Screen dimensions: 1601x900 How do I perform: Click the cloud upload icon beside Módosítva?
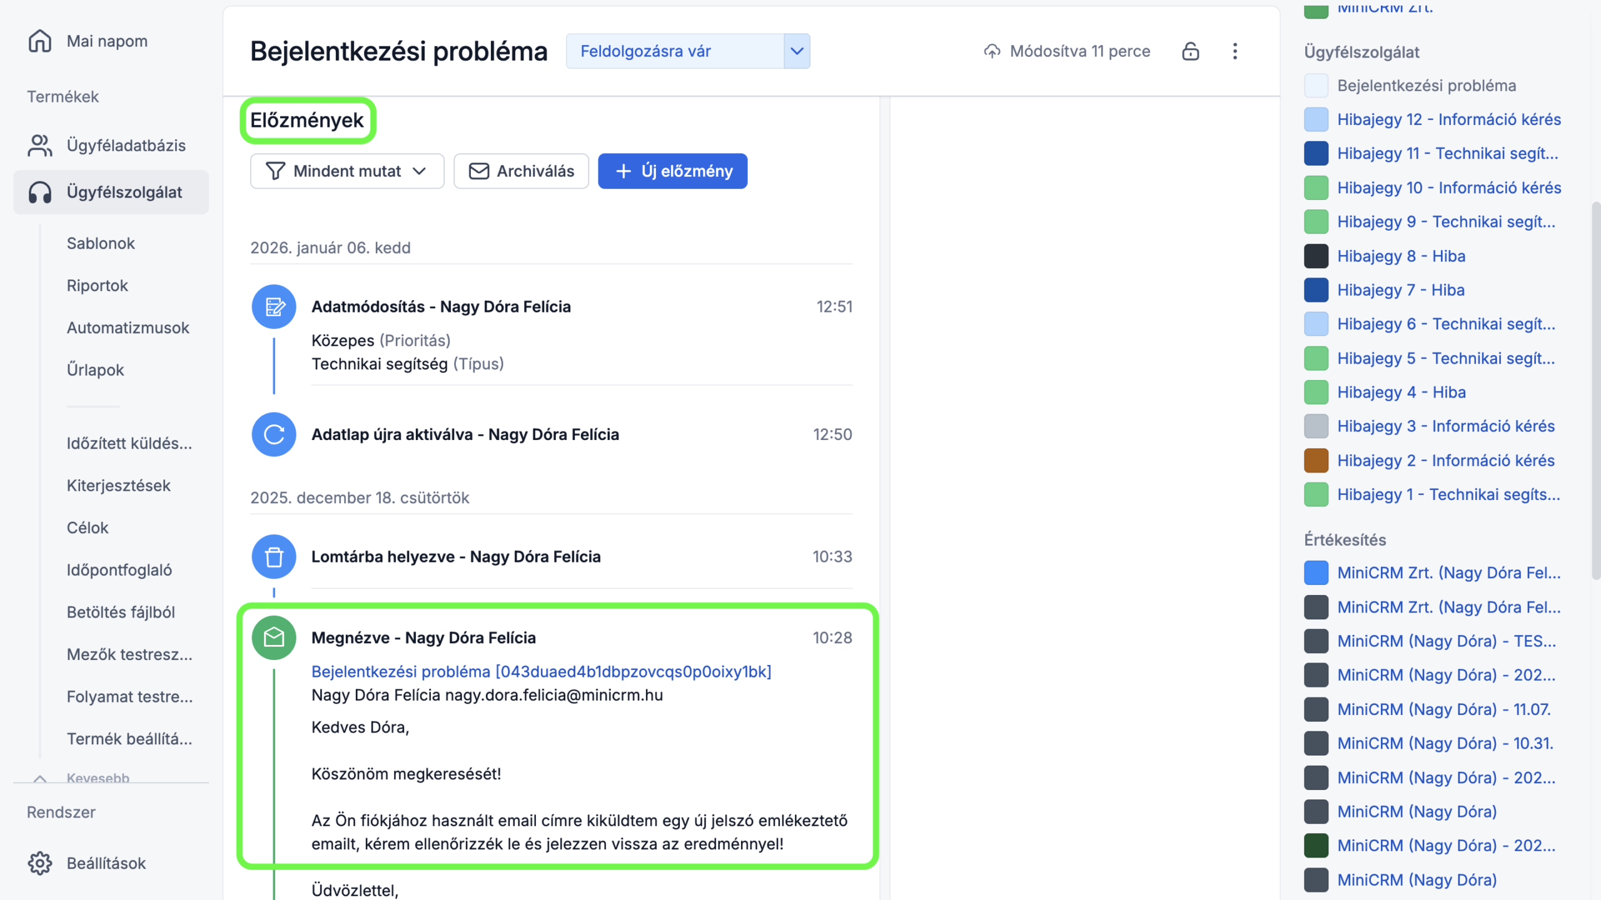[992, 51]
